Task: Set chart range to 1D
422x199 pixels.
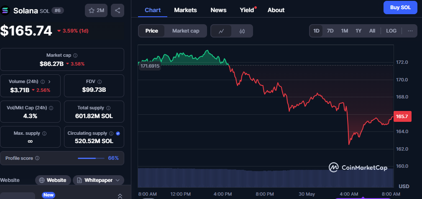Action: click(316, 31)
